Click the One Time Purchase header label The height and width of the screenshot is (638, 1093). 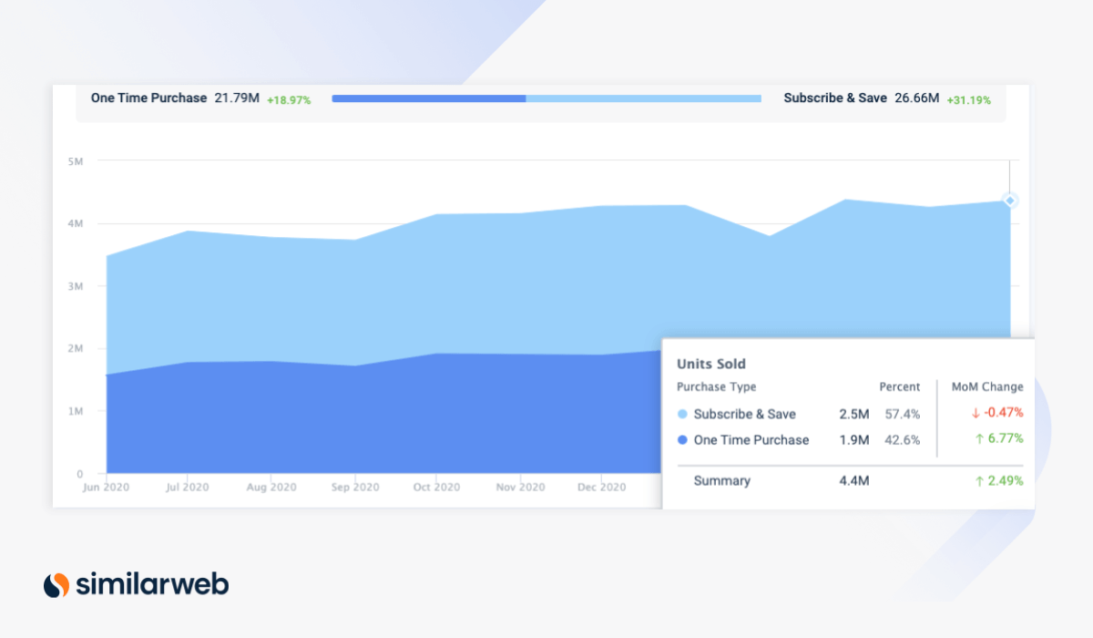point(148,98)
